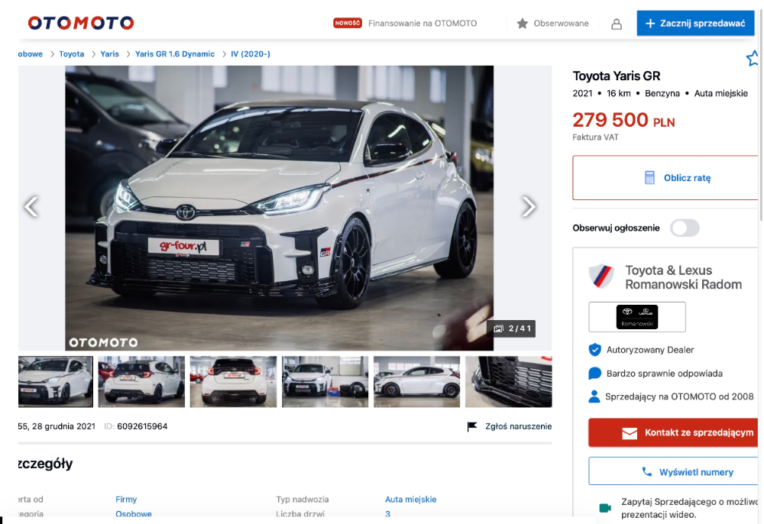Click the Obserwowane star icon

tap(523, 24)
